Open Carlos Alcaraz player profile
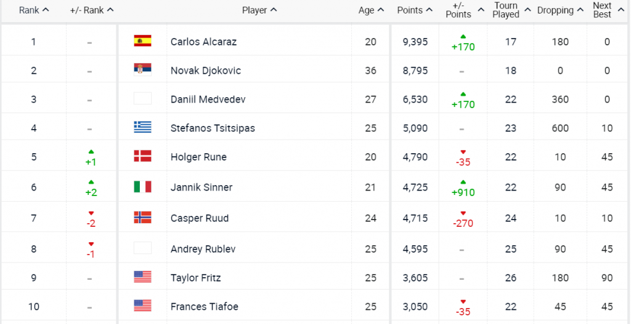Image resolution: width=631 pixels, height=324 pixels. (203, 42)
